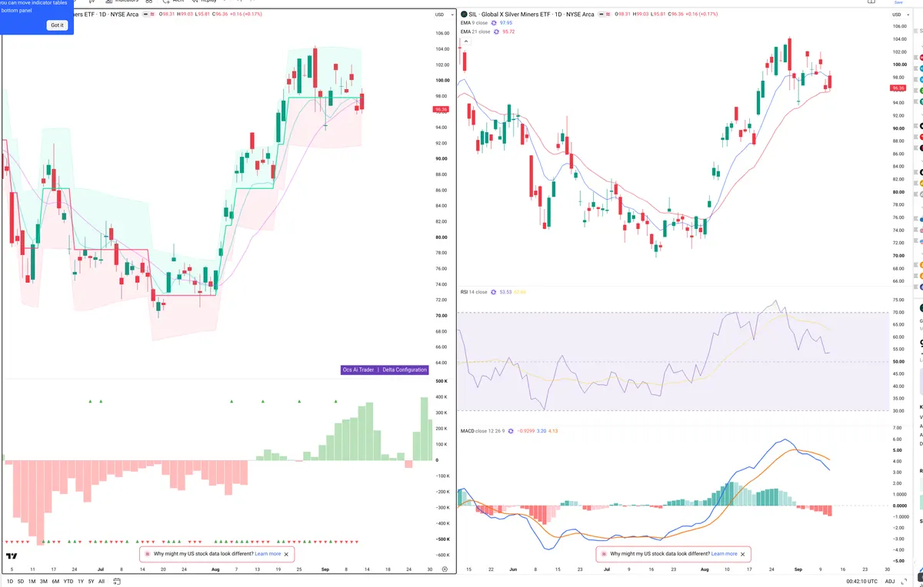Click the +0.16 (+0.17%) change on right chart

click(x=704, y=15)
